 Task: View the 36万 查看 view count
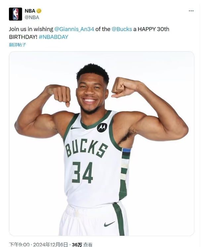[x=82, y=245]
